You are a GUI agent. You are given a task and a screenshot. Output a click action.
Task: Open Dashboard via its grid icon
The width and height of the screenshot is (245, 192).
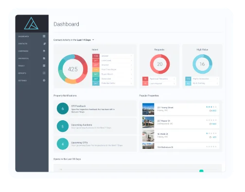44,36
